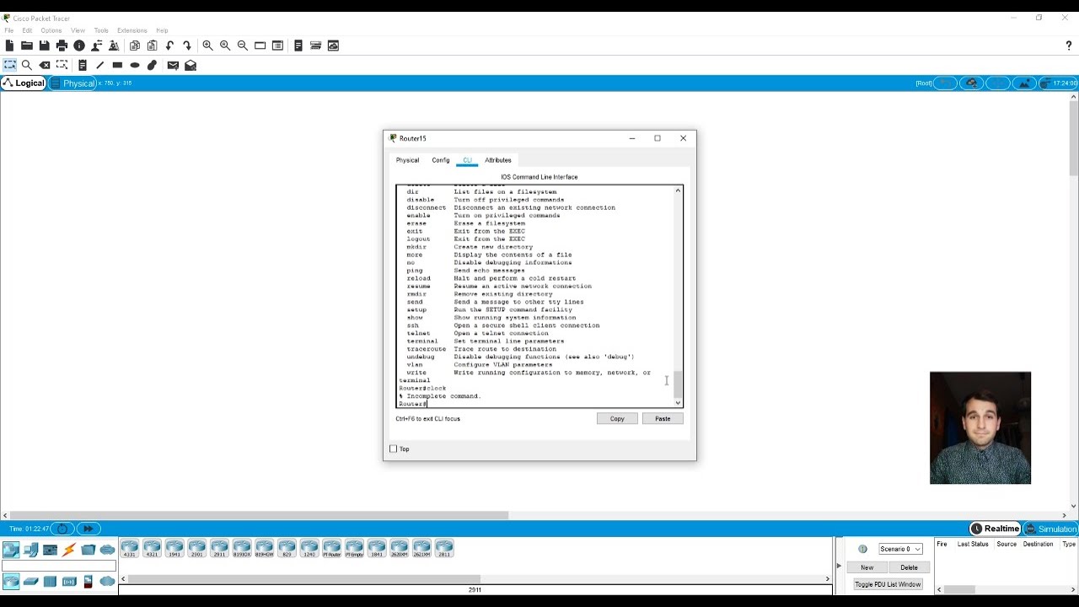Create a new file from toolbar

tap(9, 46)
